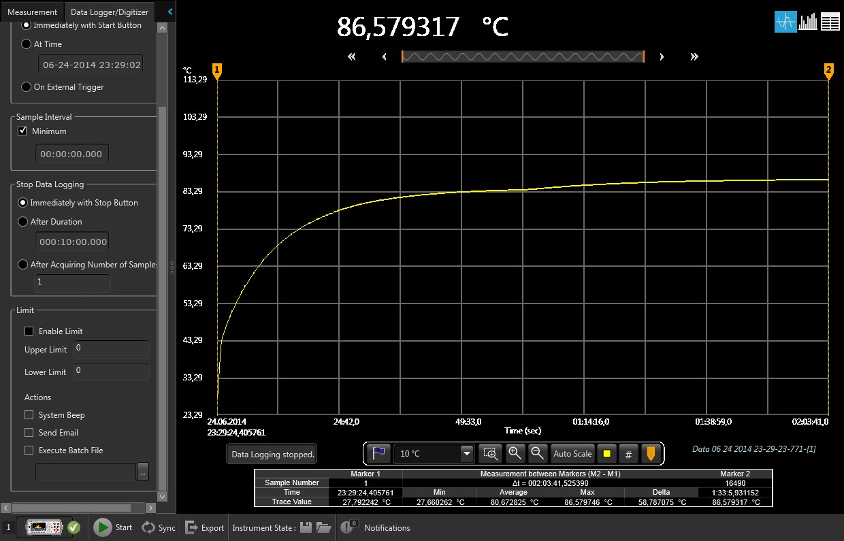844x541 pixels.
Task: Click Min value 27,660262 °C cell
Action: 440,502
